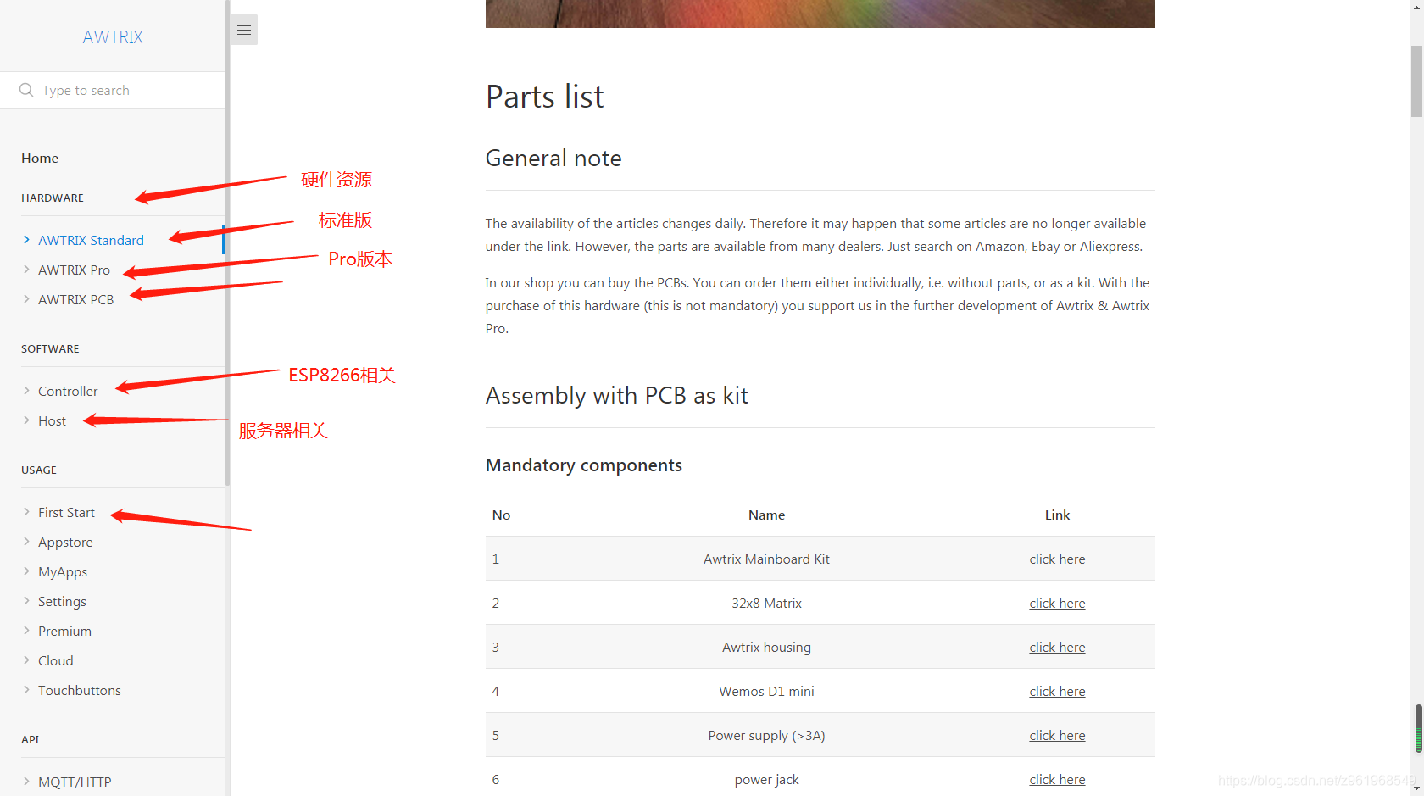The image size is (1424, 796).
Task: Expand chevron beside Cloud
Action: (x=26, y=660)
